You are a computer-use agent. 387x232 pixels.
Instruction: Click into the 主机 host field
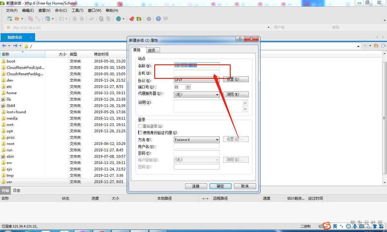click(x=197, y=73)
